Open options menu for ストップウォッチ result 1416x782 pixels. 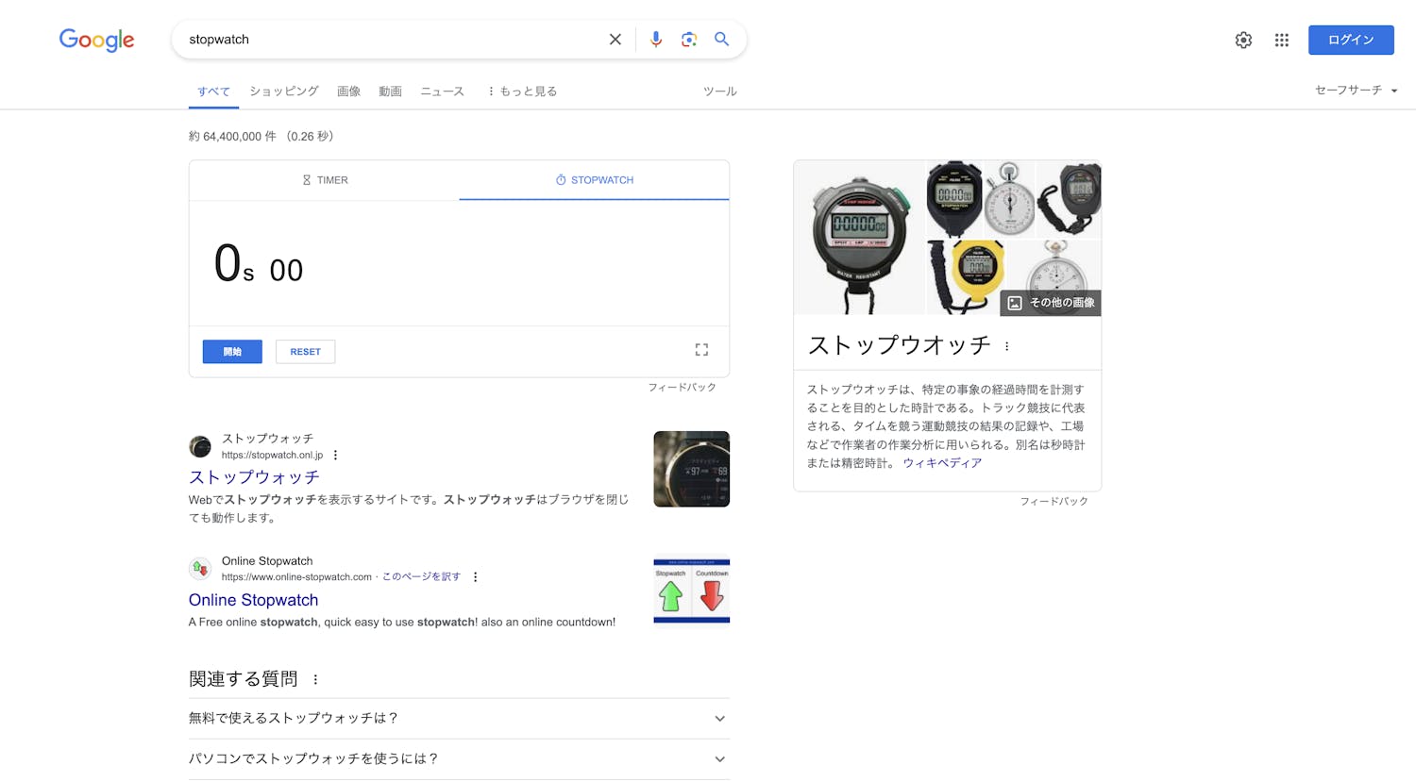click(x=335, y=456)
